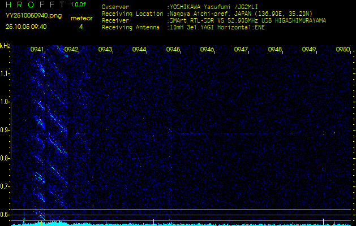Click the 0.9 kHz frequency label

click(x=4, y=130)
